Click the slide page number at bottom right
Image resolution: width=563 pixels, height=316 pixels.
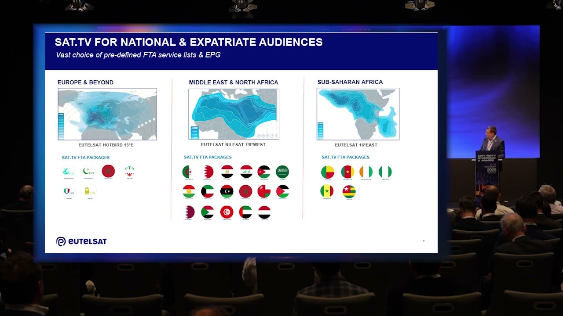(x=424, y=241)
